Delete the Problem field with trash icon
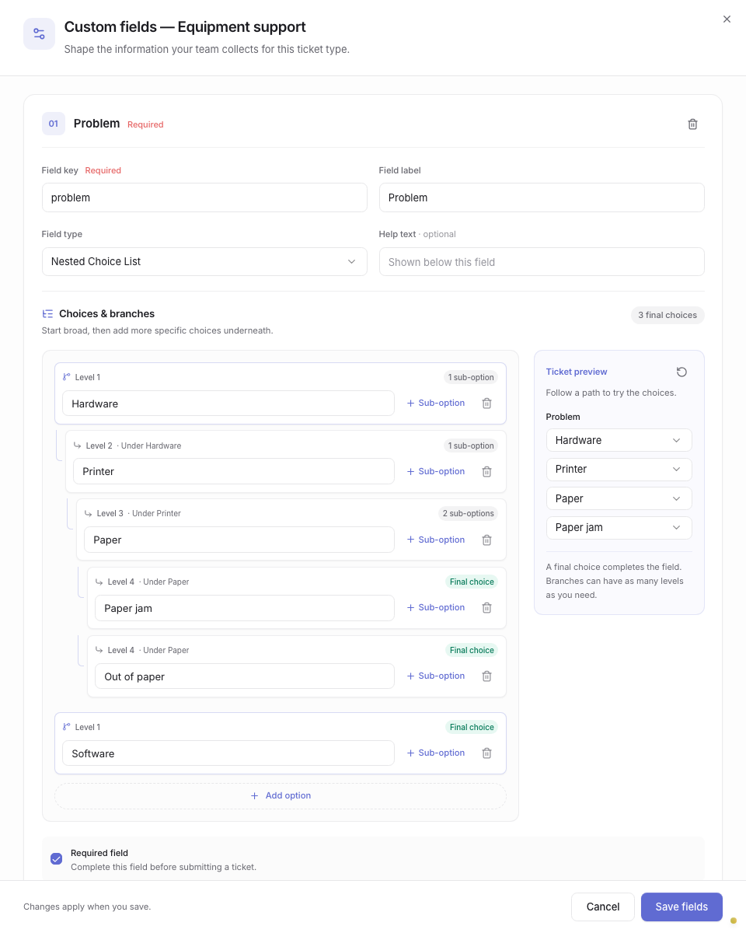 point(692,124)
